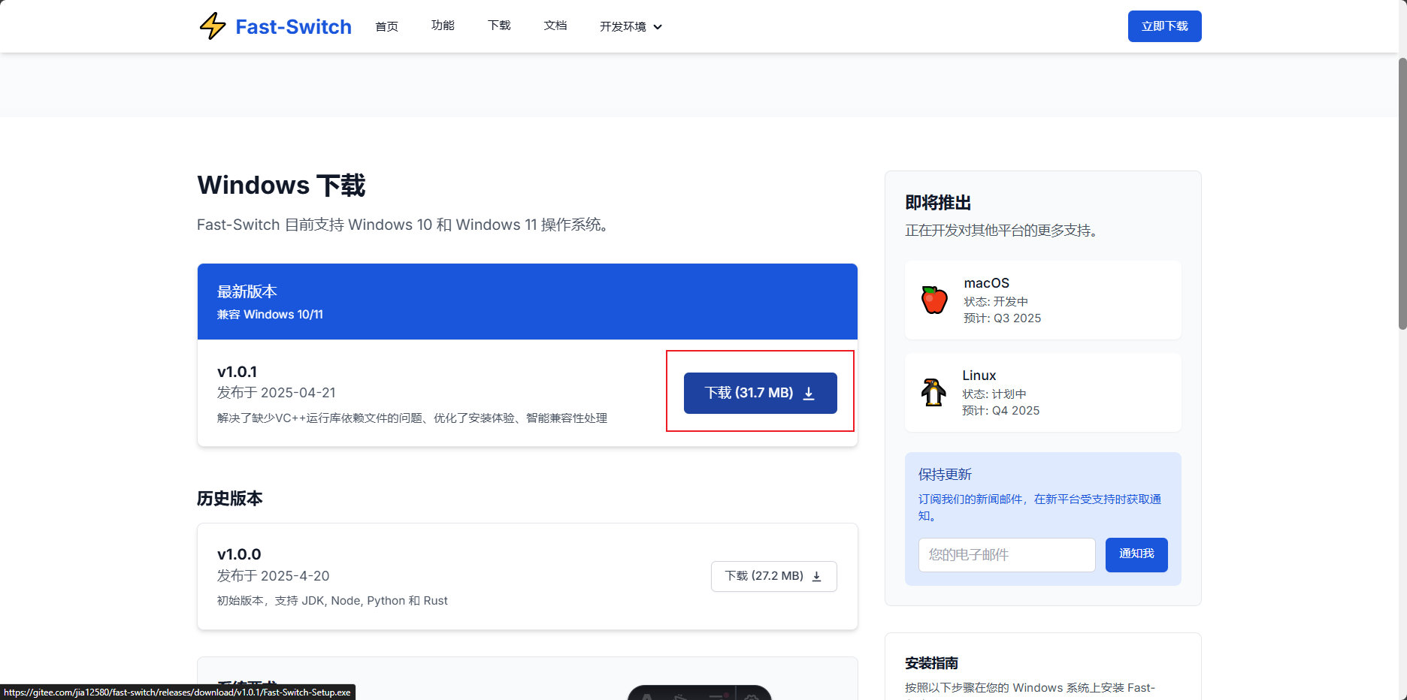Click the Fast-Switch lightning bolt logo

(x=212, y=26)
